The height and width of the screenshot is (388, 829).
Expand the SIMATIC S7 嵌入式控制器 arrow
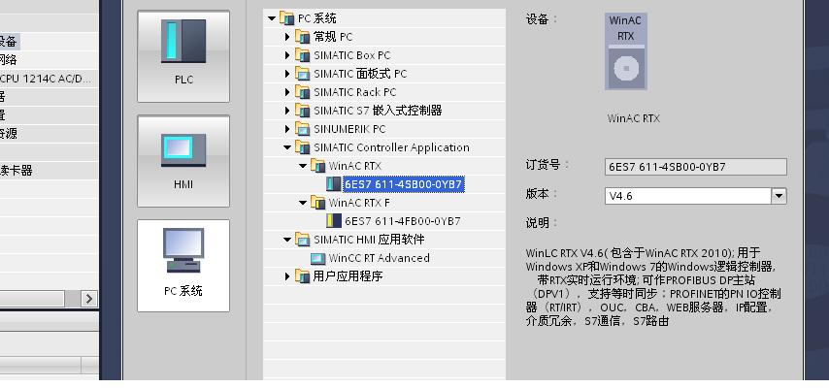coord(287,111)
